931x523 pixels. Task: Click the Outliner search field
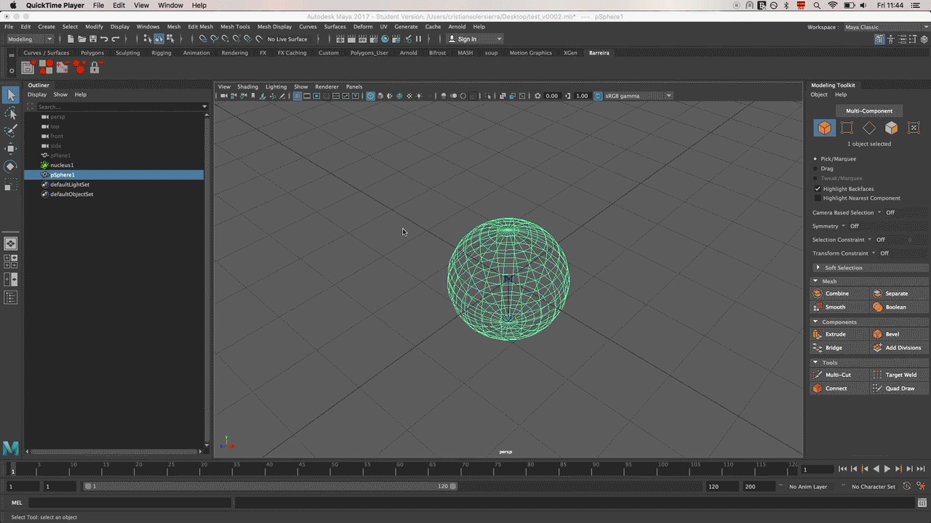(x=120, y=107)
